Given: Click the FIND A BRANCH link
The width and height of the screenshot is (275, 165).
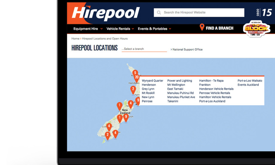Looking at the screenshot, I should pyautogui.click(x=220, y=28).
